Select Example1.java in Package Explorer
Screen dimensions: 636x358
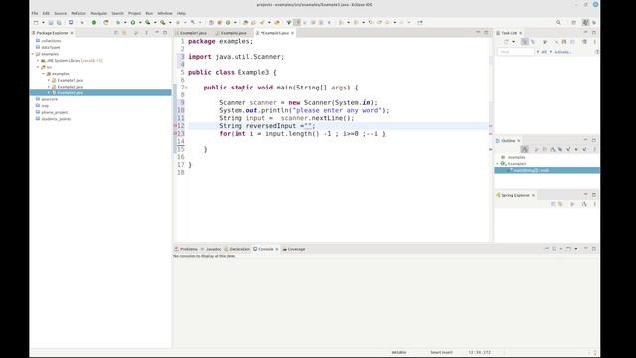click(71, 80)
